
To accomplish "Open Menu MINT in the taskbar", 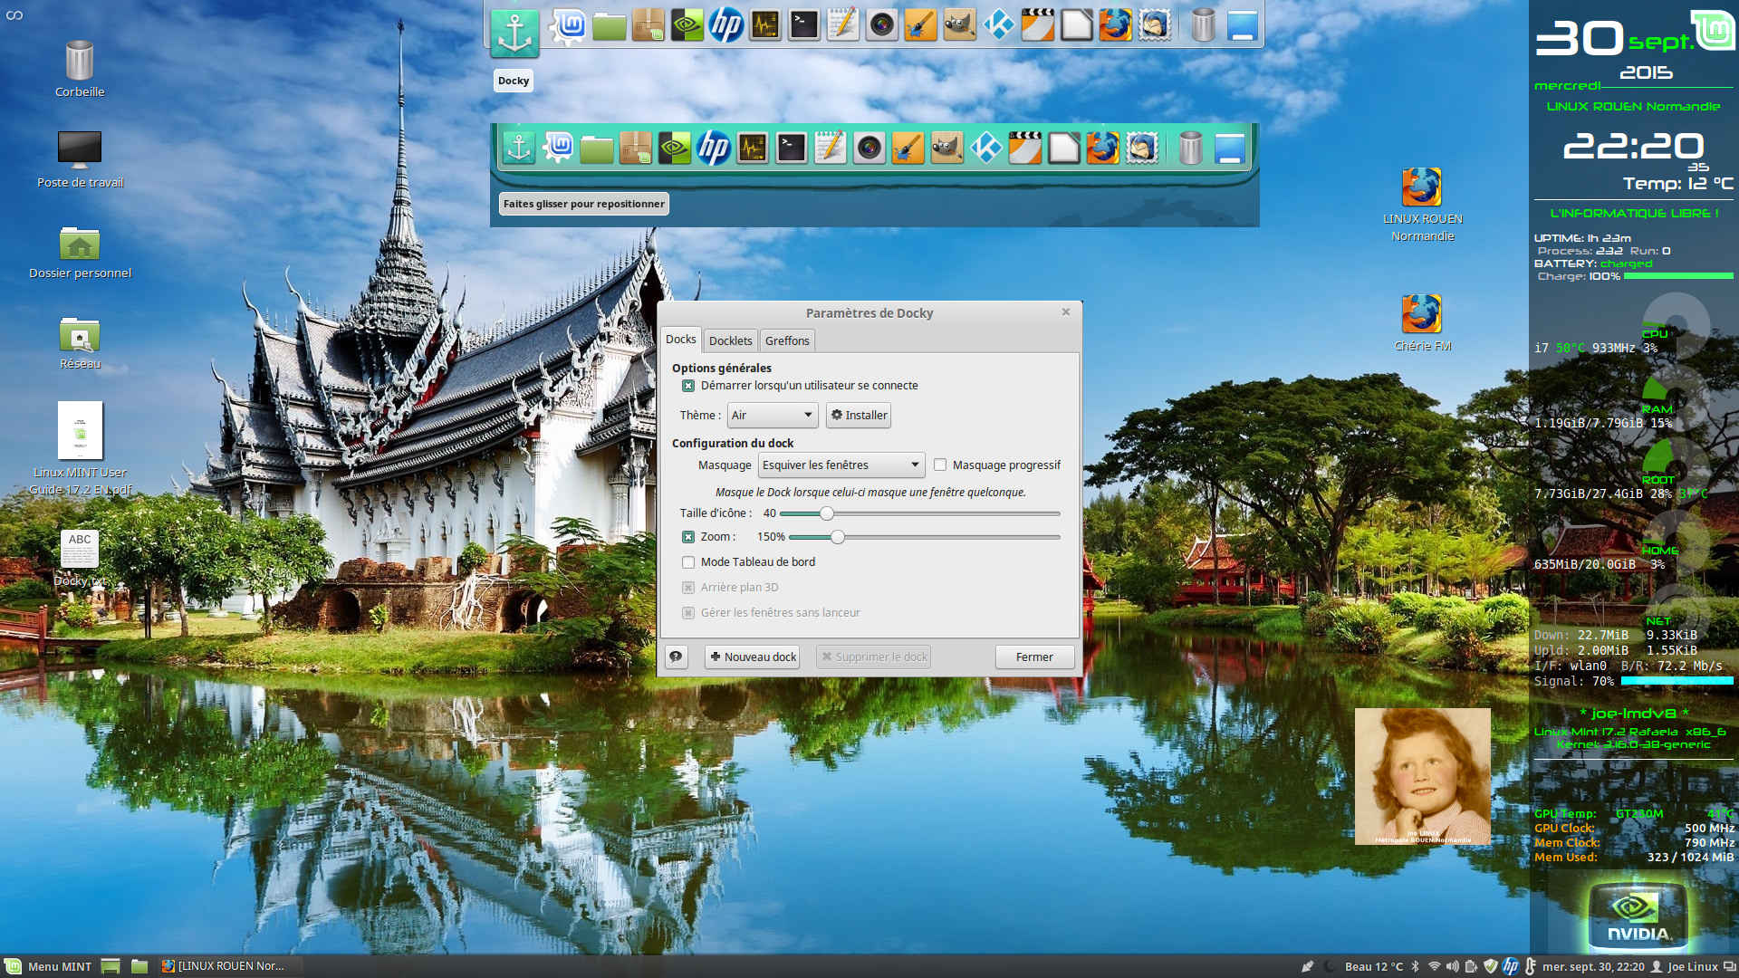I will click(50, 966).
